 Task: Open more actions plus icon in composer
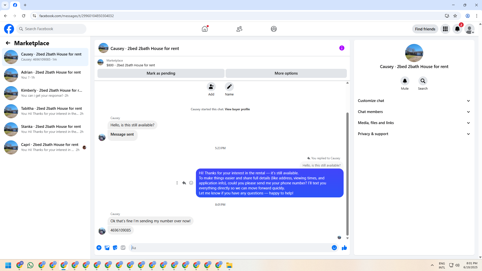[x=99, y=248]
